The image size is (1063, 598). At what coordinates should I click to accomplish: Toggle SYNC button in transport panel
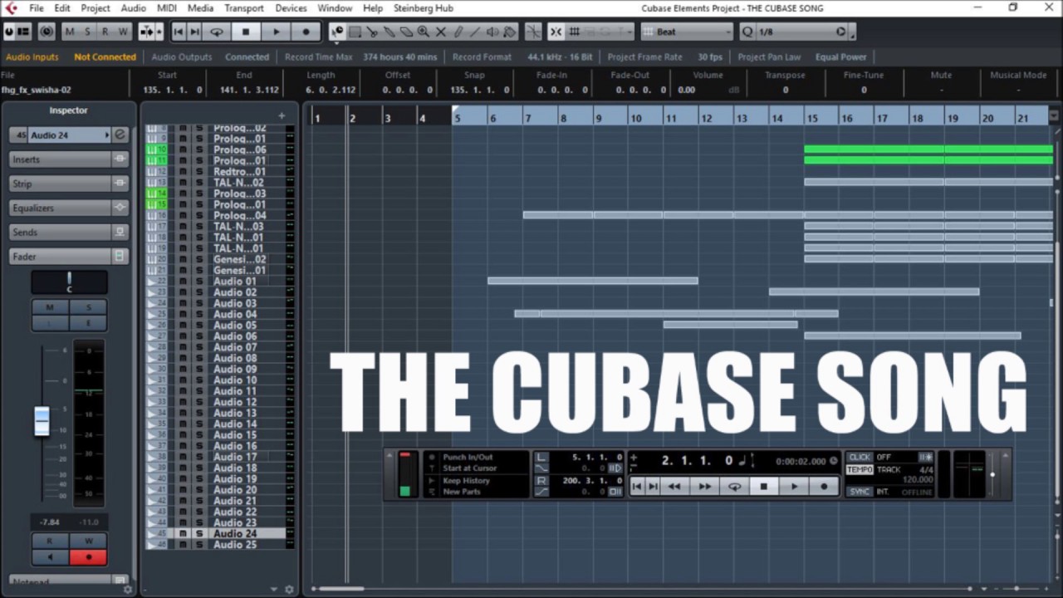[x=860, y=492]
